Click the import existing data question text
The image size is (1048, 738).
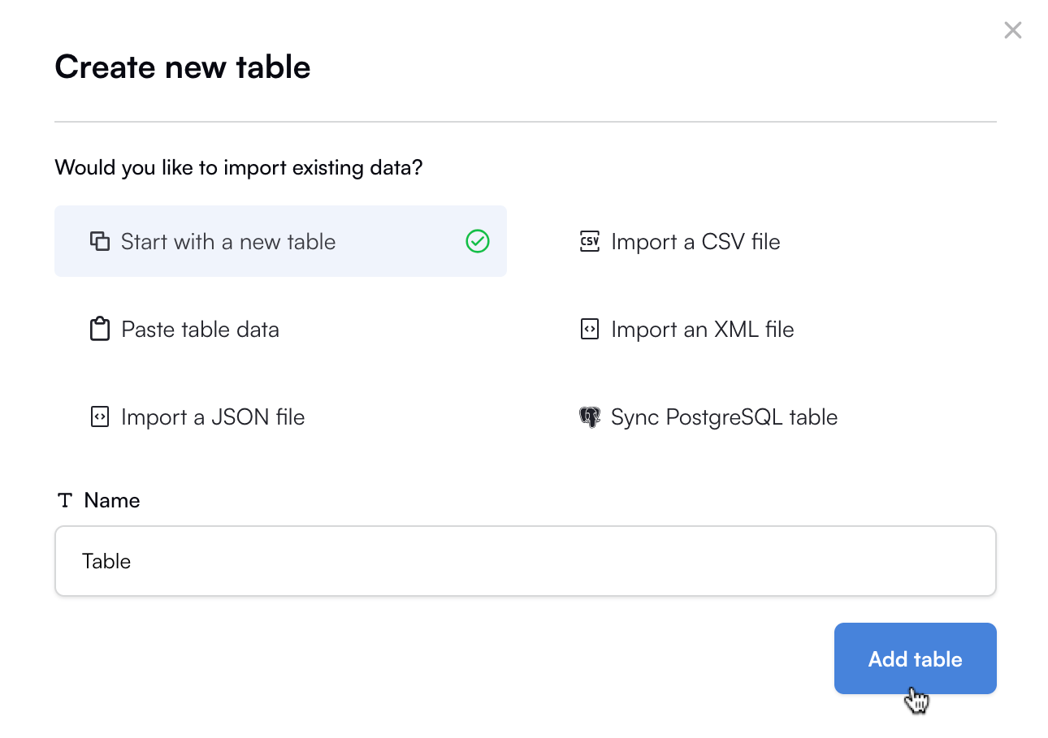click(x=239, y=167)
